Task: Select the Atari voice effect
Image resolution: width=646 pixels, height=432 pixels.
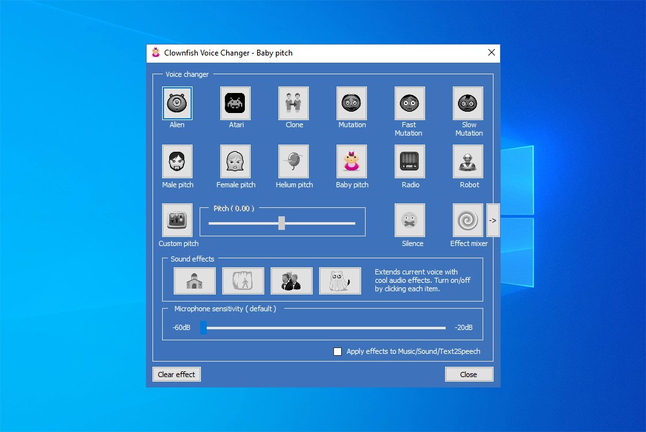Action: tap(235, 103)
